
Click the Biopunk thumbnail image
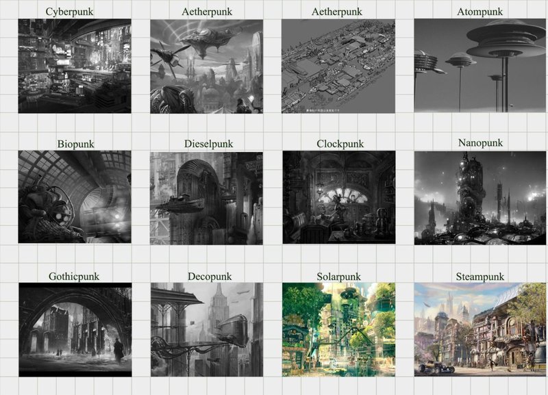[x=74, y=198]
